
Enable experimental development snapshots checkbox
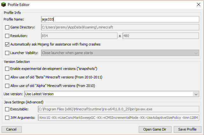click(7, 69)
